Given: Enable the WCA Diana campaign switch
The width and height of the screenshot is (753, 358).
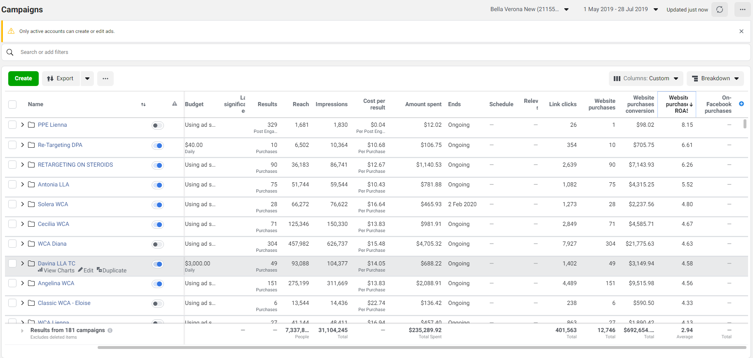Looking at the screenshot, I should coord(158,244).
